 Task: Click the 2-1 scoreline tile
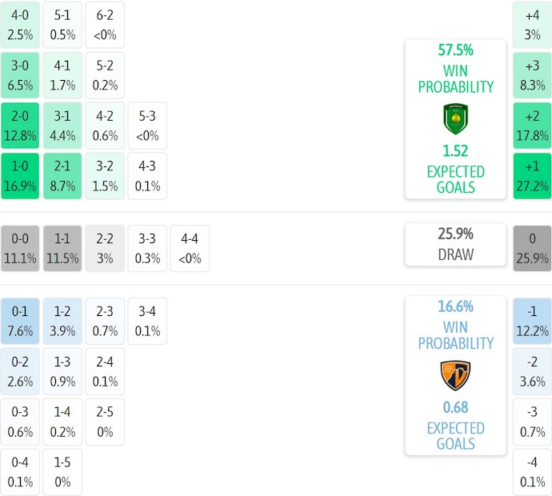coord(62,176)
